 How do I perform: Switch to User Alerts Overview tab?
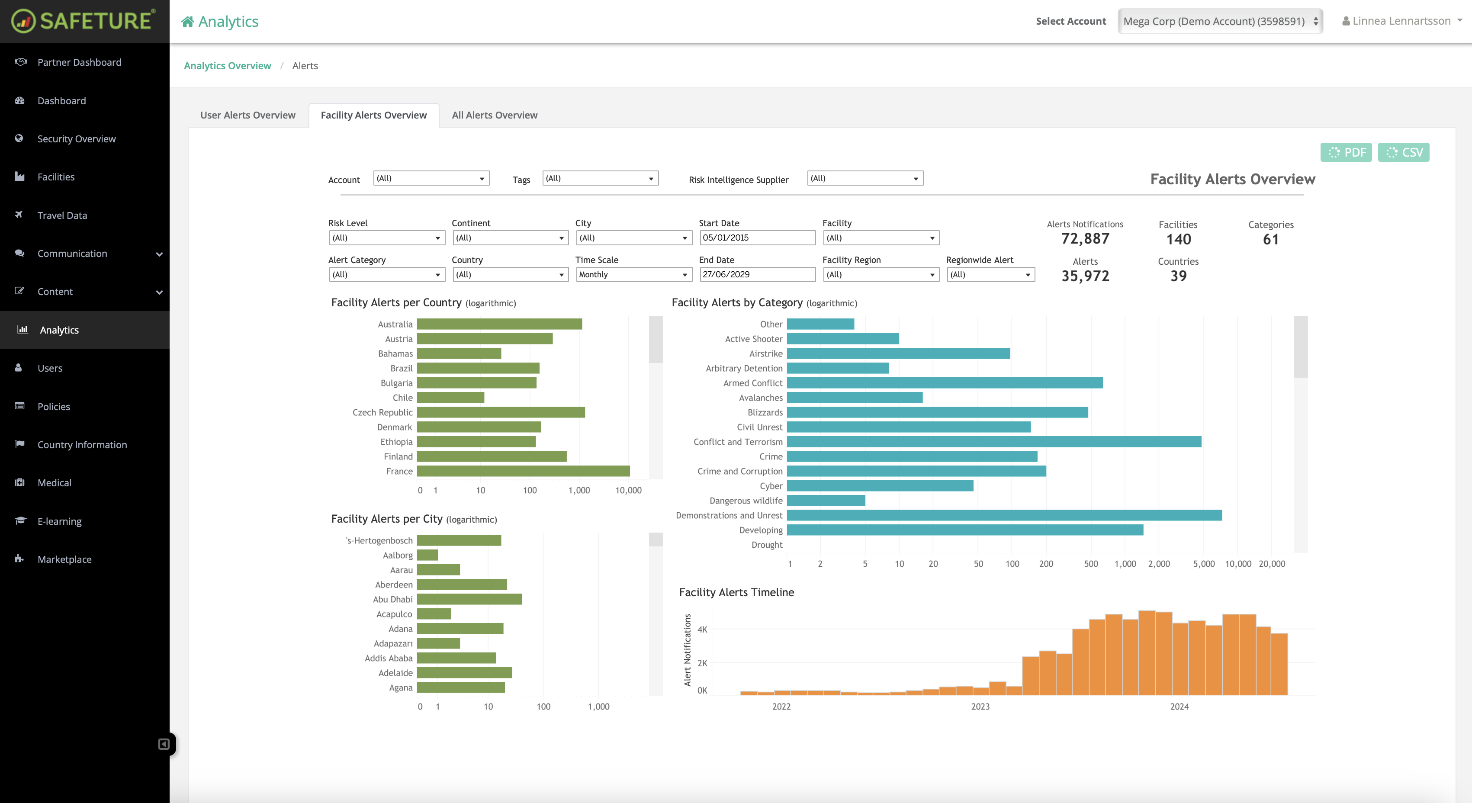pyautogui.click(x=247, y=115)
